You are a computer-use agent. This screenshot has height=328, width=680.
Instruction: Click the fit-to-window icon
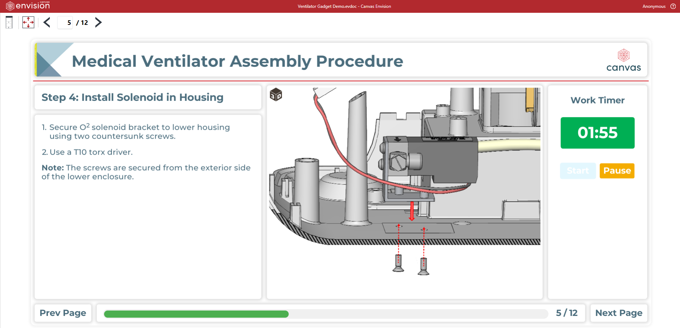click(x=28, y=22)
